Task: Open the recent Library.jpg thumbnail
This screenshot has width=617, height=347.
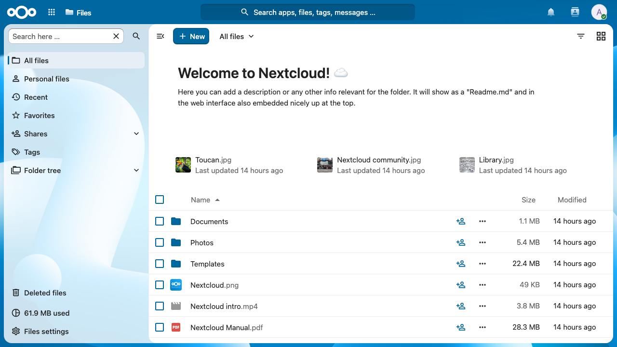Action: [x=467, y=165]
